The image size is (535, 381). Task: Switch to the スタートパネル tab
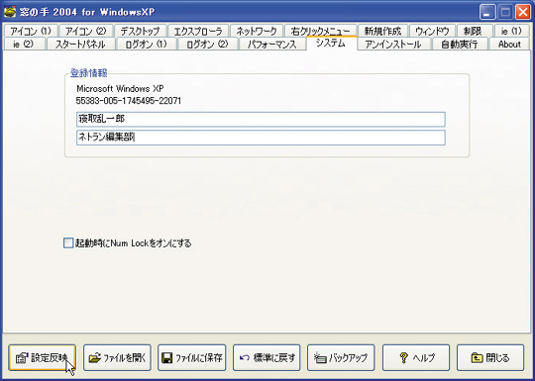pyautogui.click(x=80, y=44)
